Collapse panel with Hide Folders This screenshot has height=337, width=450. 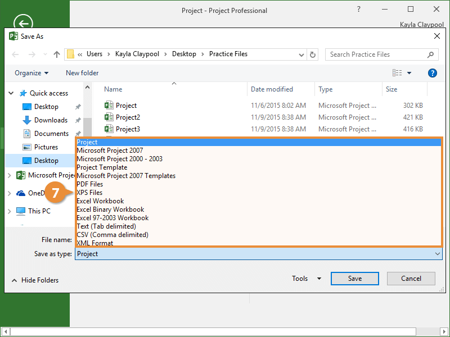[x=35, y=280]
